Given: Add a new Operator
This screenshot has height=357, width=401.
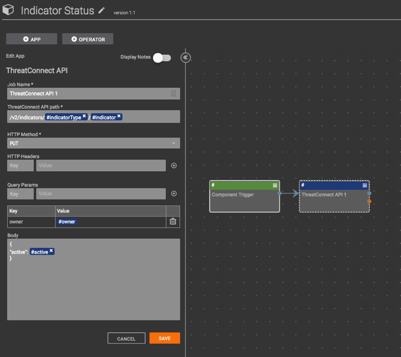Looking at the screenshot, I should 88,39.
